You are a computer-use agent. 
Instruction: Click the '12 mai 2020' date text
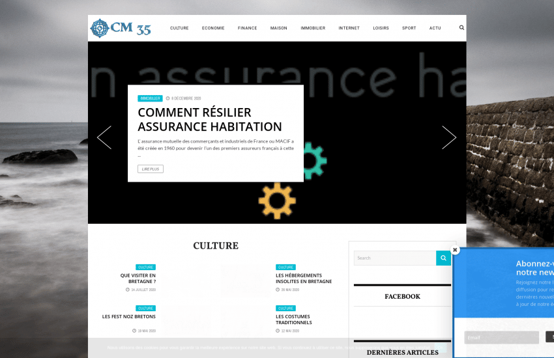(290, 331)
